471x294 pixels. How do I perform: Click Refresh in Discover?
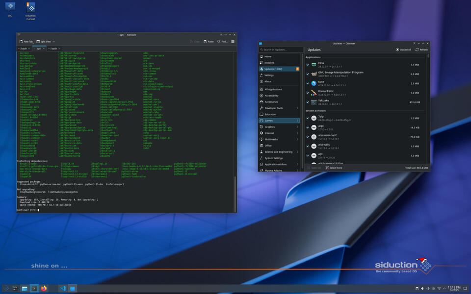point(421,49)
